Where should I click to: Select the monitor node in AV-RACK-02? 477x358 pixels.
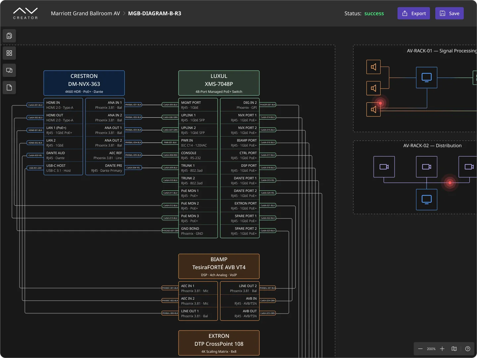tap(427, 200)
